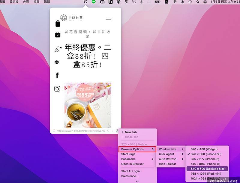240x183 pixels.
Task: Open 視窗 menu in menu bar
Action: coord(36,2)
